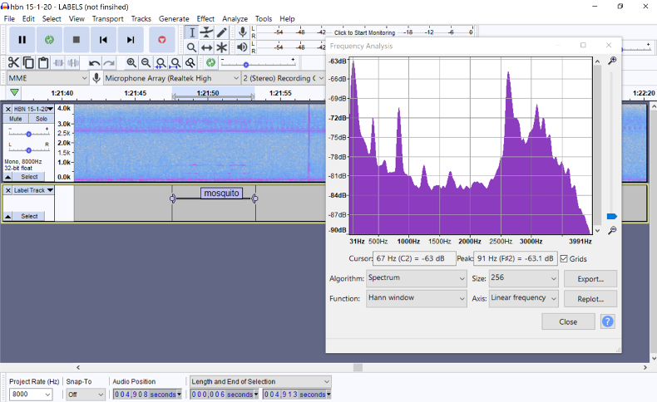Click the record meter microphone icon
657x402 pixels.
(x=242, y=32)
